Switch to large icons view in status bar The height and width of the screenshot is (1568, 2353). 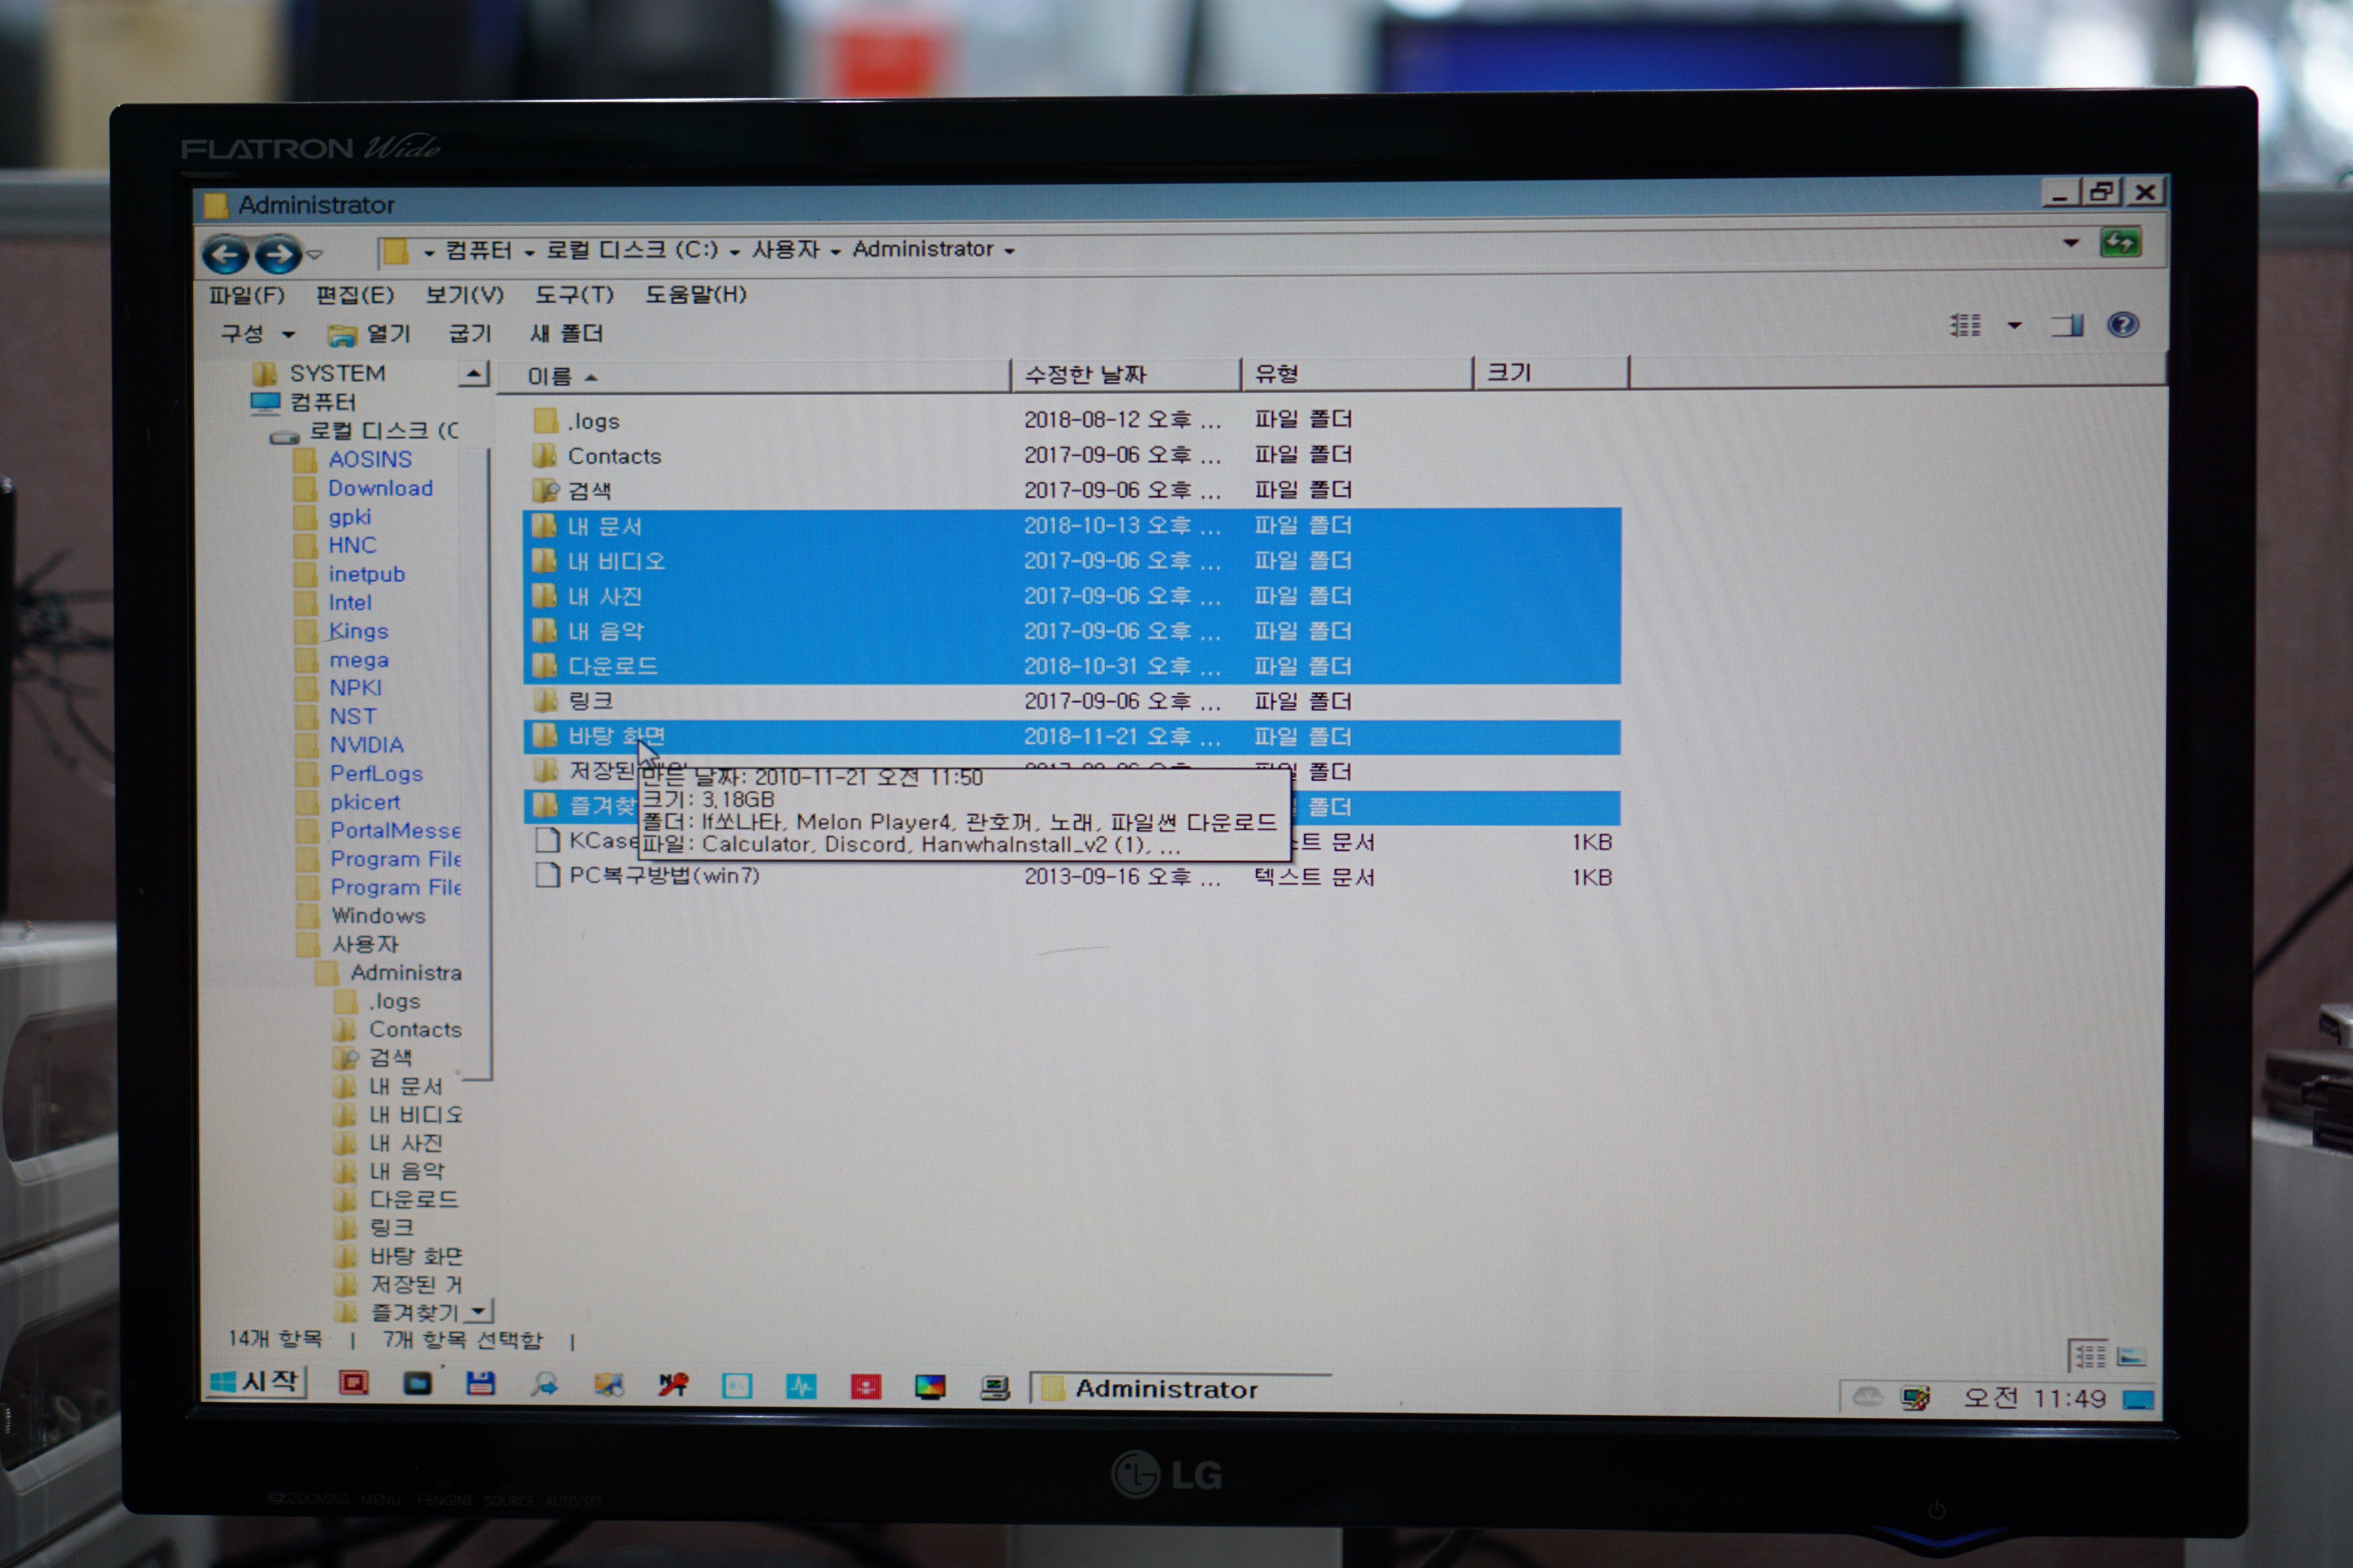2131,1356
